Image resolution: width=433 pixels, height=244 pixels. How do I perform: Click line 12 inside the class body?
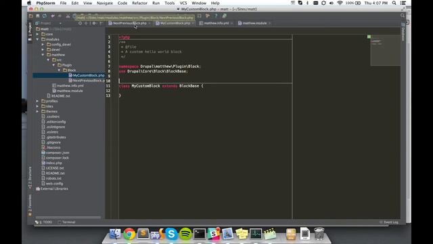click(205, 91)
